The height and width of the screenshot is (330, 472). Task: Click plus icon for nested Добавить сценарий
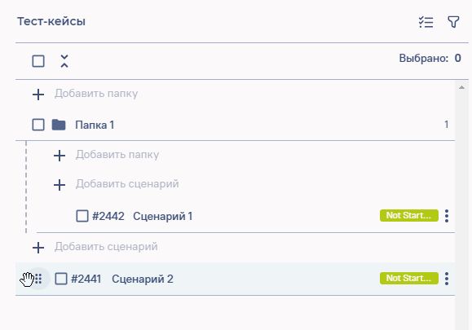tap(60, 185)
